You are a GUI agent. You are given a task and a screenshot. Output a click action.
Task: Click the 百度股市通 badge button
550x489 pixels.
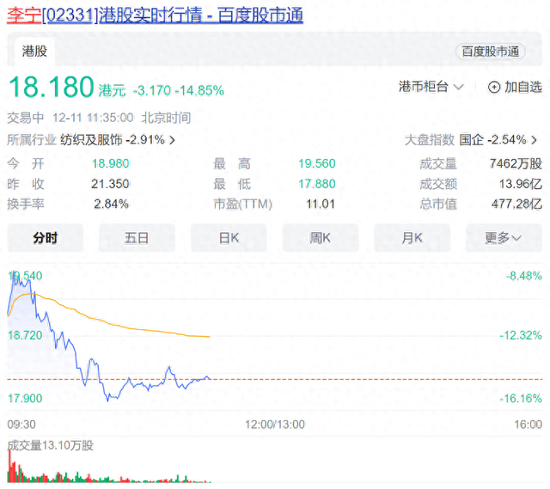pyautogui.click(x=490, y=52)
